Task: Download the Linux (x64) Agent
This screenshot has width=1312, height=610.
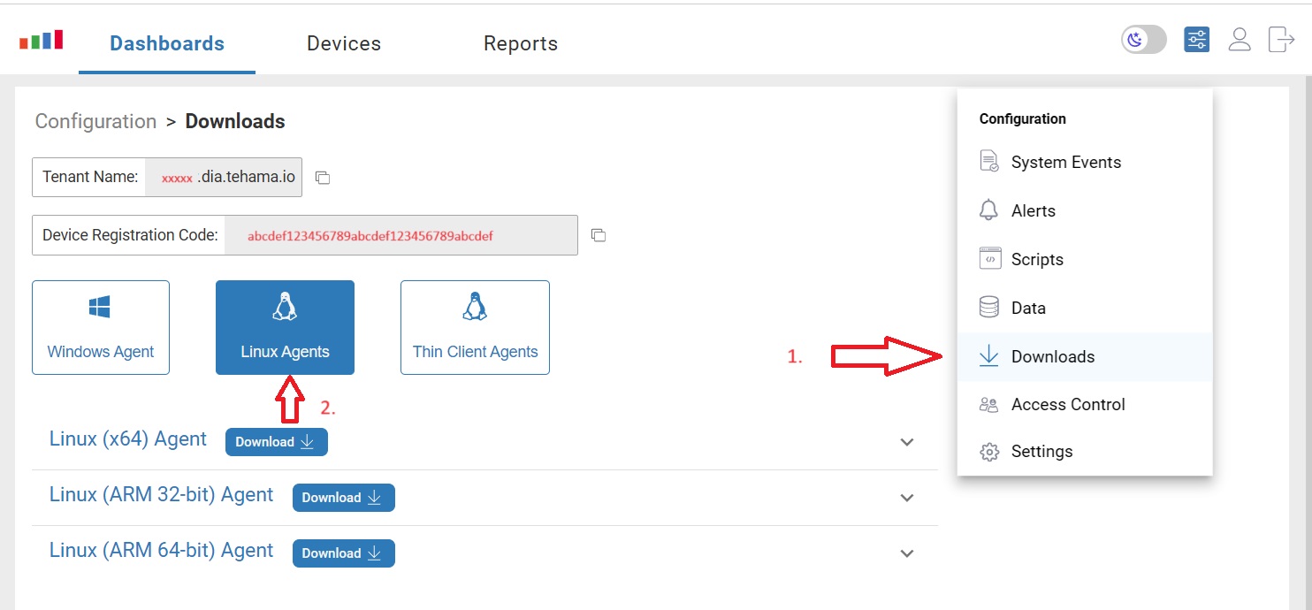Action: click(276, 441)
